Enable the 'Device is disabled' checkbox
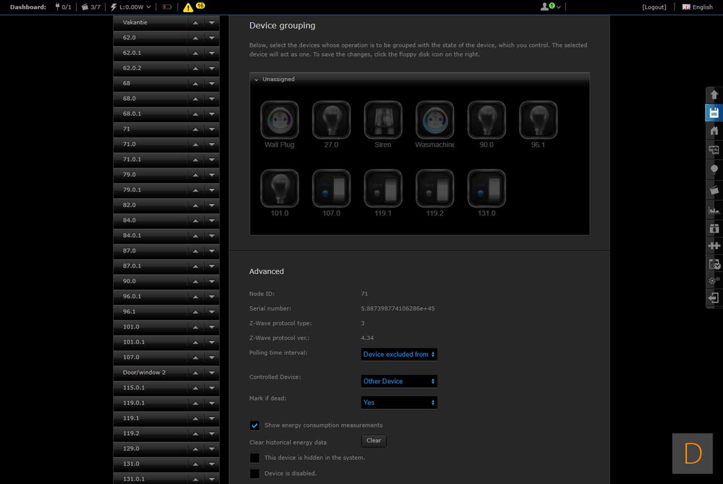The image size is (723, 484). 255,474
